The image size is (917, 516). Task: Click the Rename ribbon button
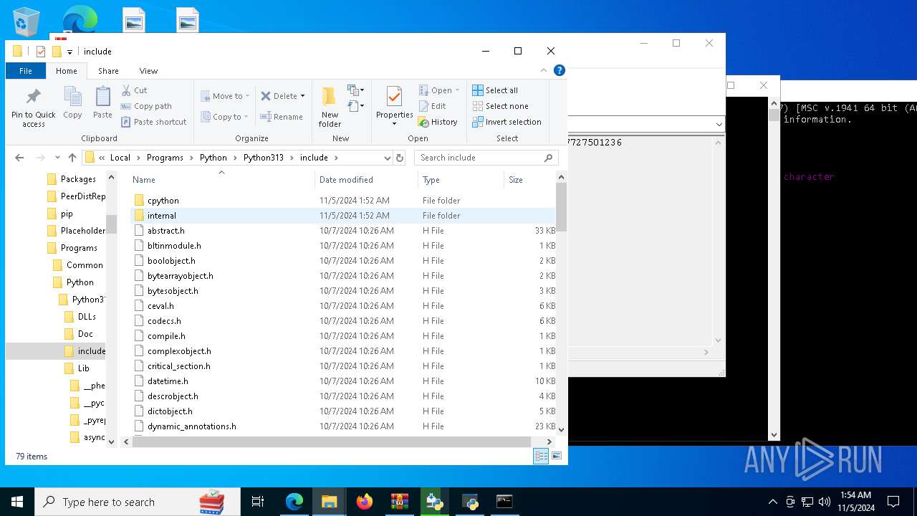pyautogui.click(x=282, y=117)
